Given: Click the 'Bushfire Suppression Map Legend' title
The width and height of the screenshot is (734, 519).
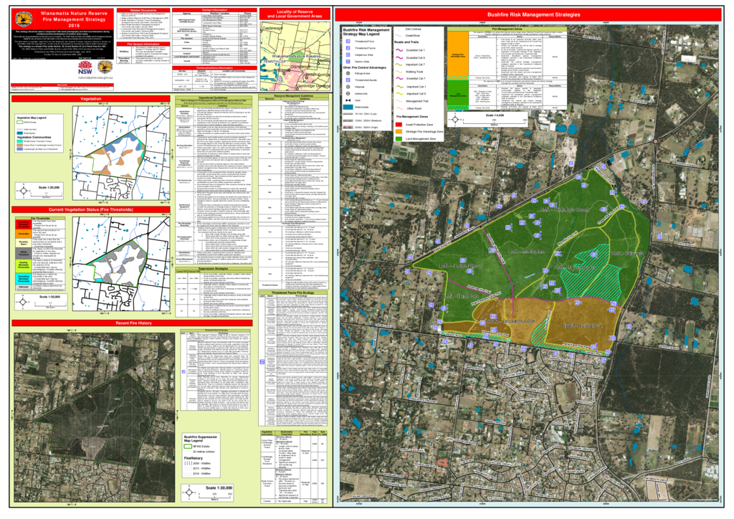Looking at the screenshot, I should (x=201, y=439).
